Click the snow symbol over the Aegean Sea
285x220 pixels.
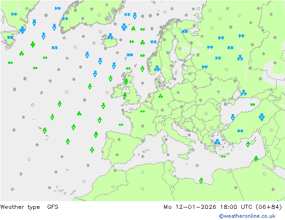(x=217, y=142)
